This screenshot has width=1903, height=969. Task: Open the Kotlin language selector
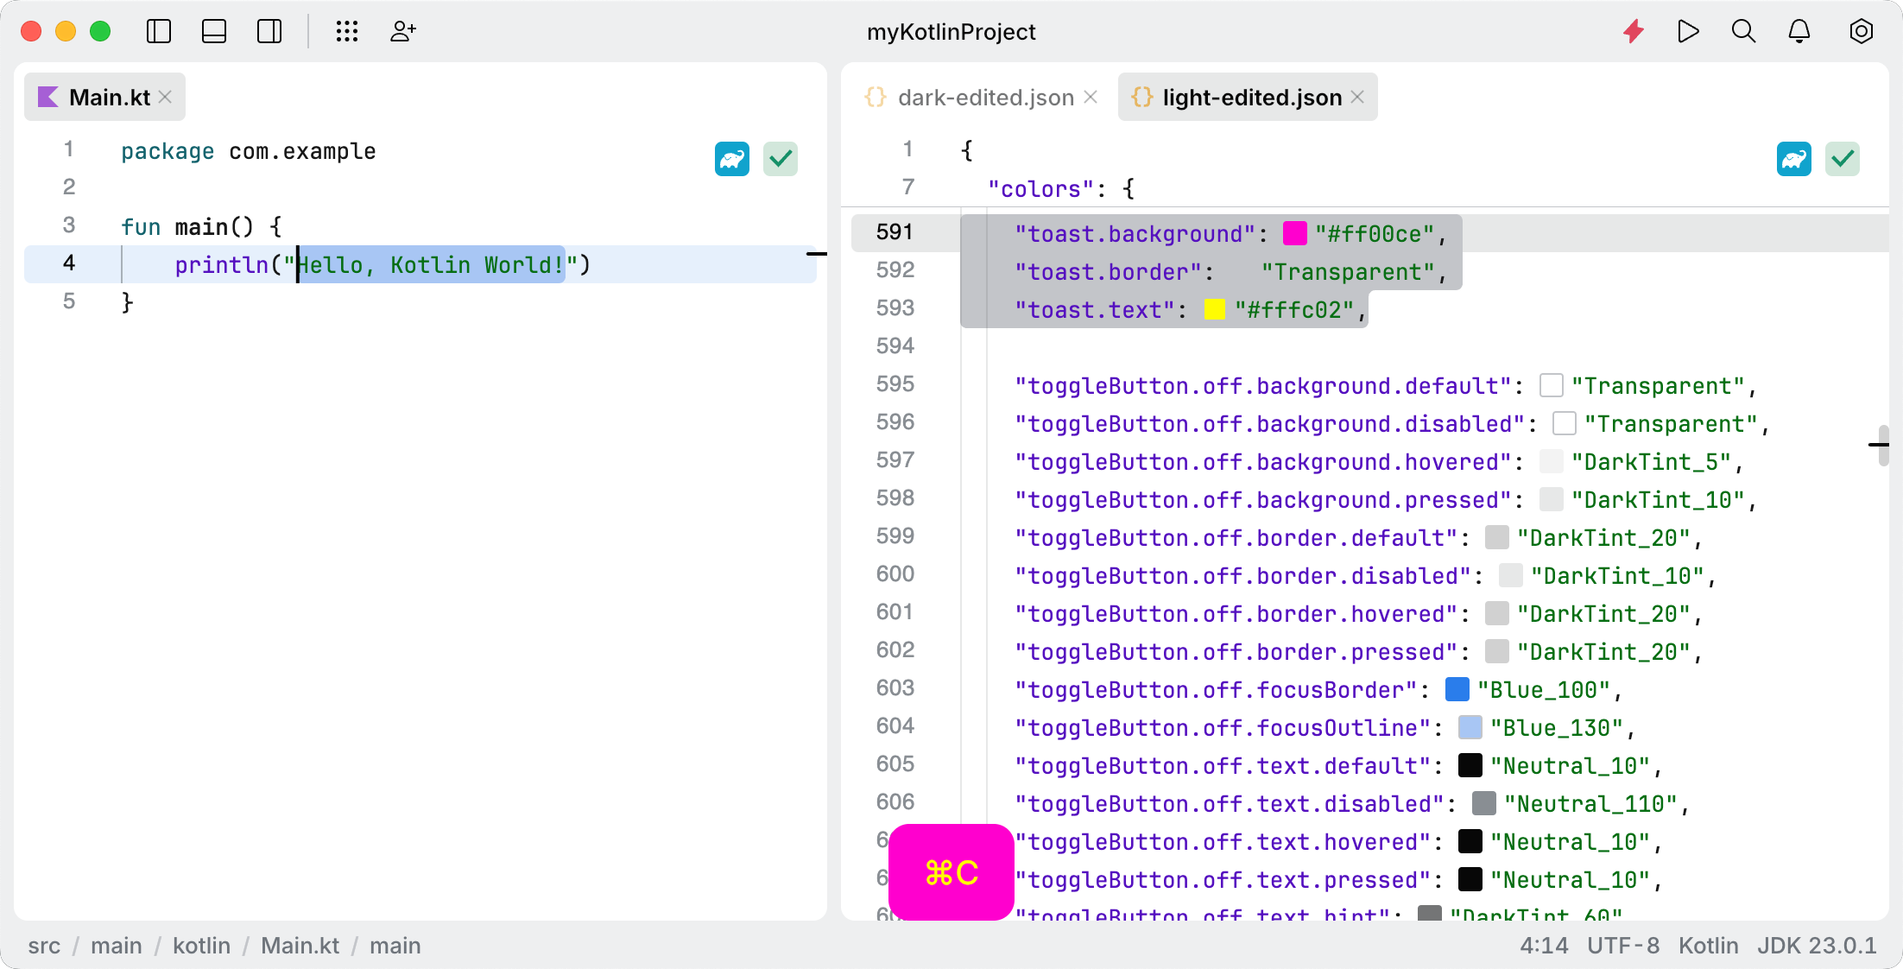tap(1708, 946)
